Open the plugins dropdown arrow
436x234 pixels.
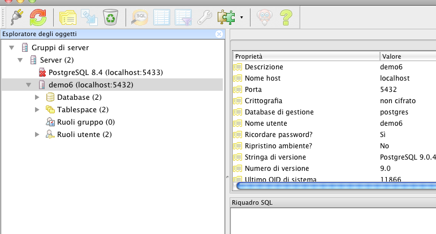click(241, 17)
